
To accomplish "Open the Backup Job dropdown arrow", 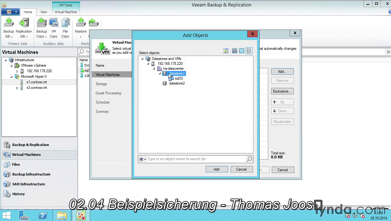I will [12, 37].
